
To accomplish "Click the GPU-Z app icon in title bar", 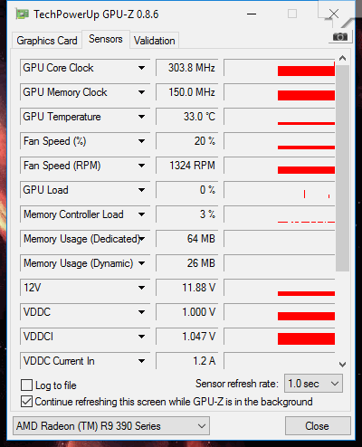I will [x=22, y=14].
